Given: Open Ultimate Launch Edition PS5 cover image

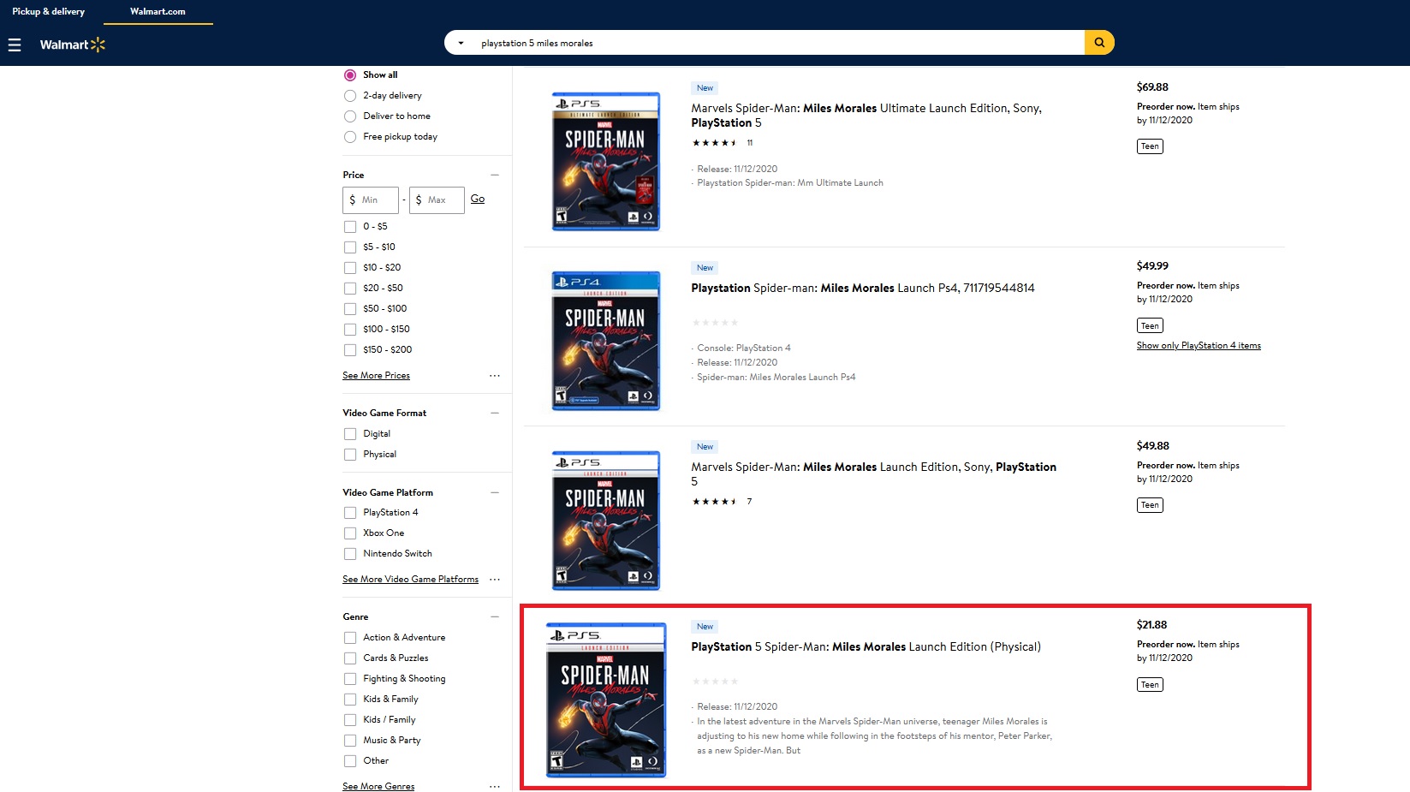Looking at the screenshot, I should (606, 161).
